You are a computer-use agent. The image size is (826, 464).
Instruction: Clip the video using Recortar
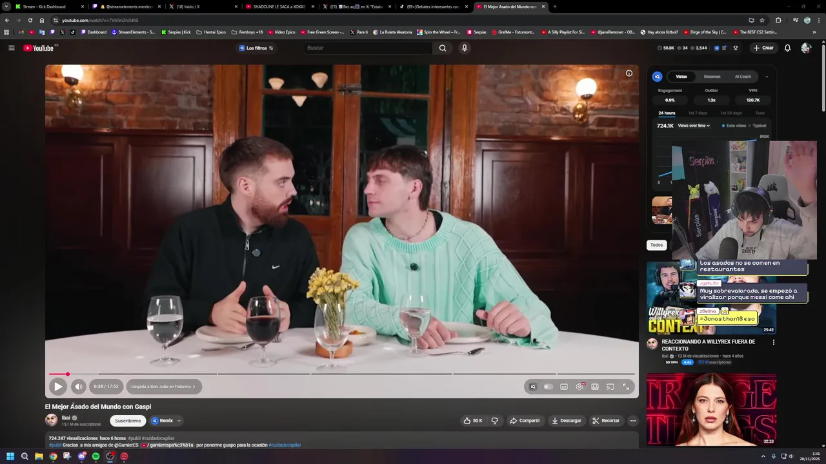(606, 421)
